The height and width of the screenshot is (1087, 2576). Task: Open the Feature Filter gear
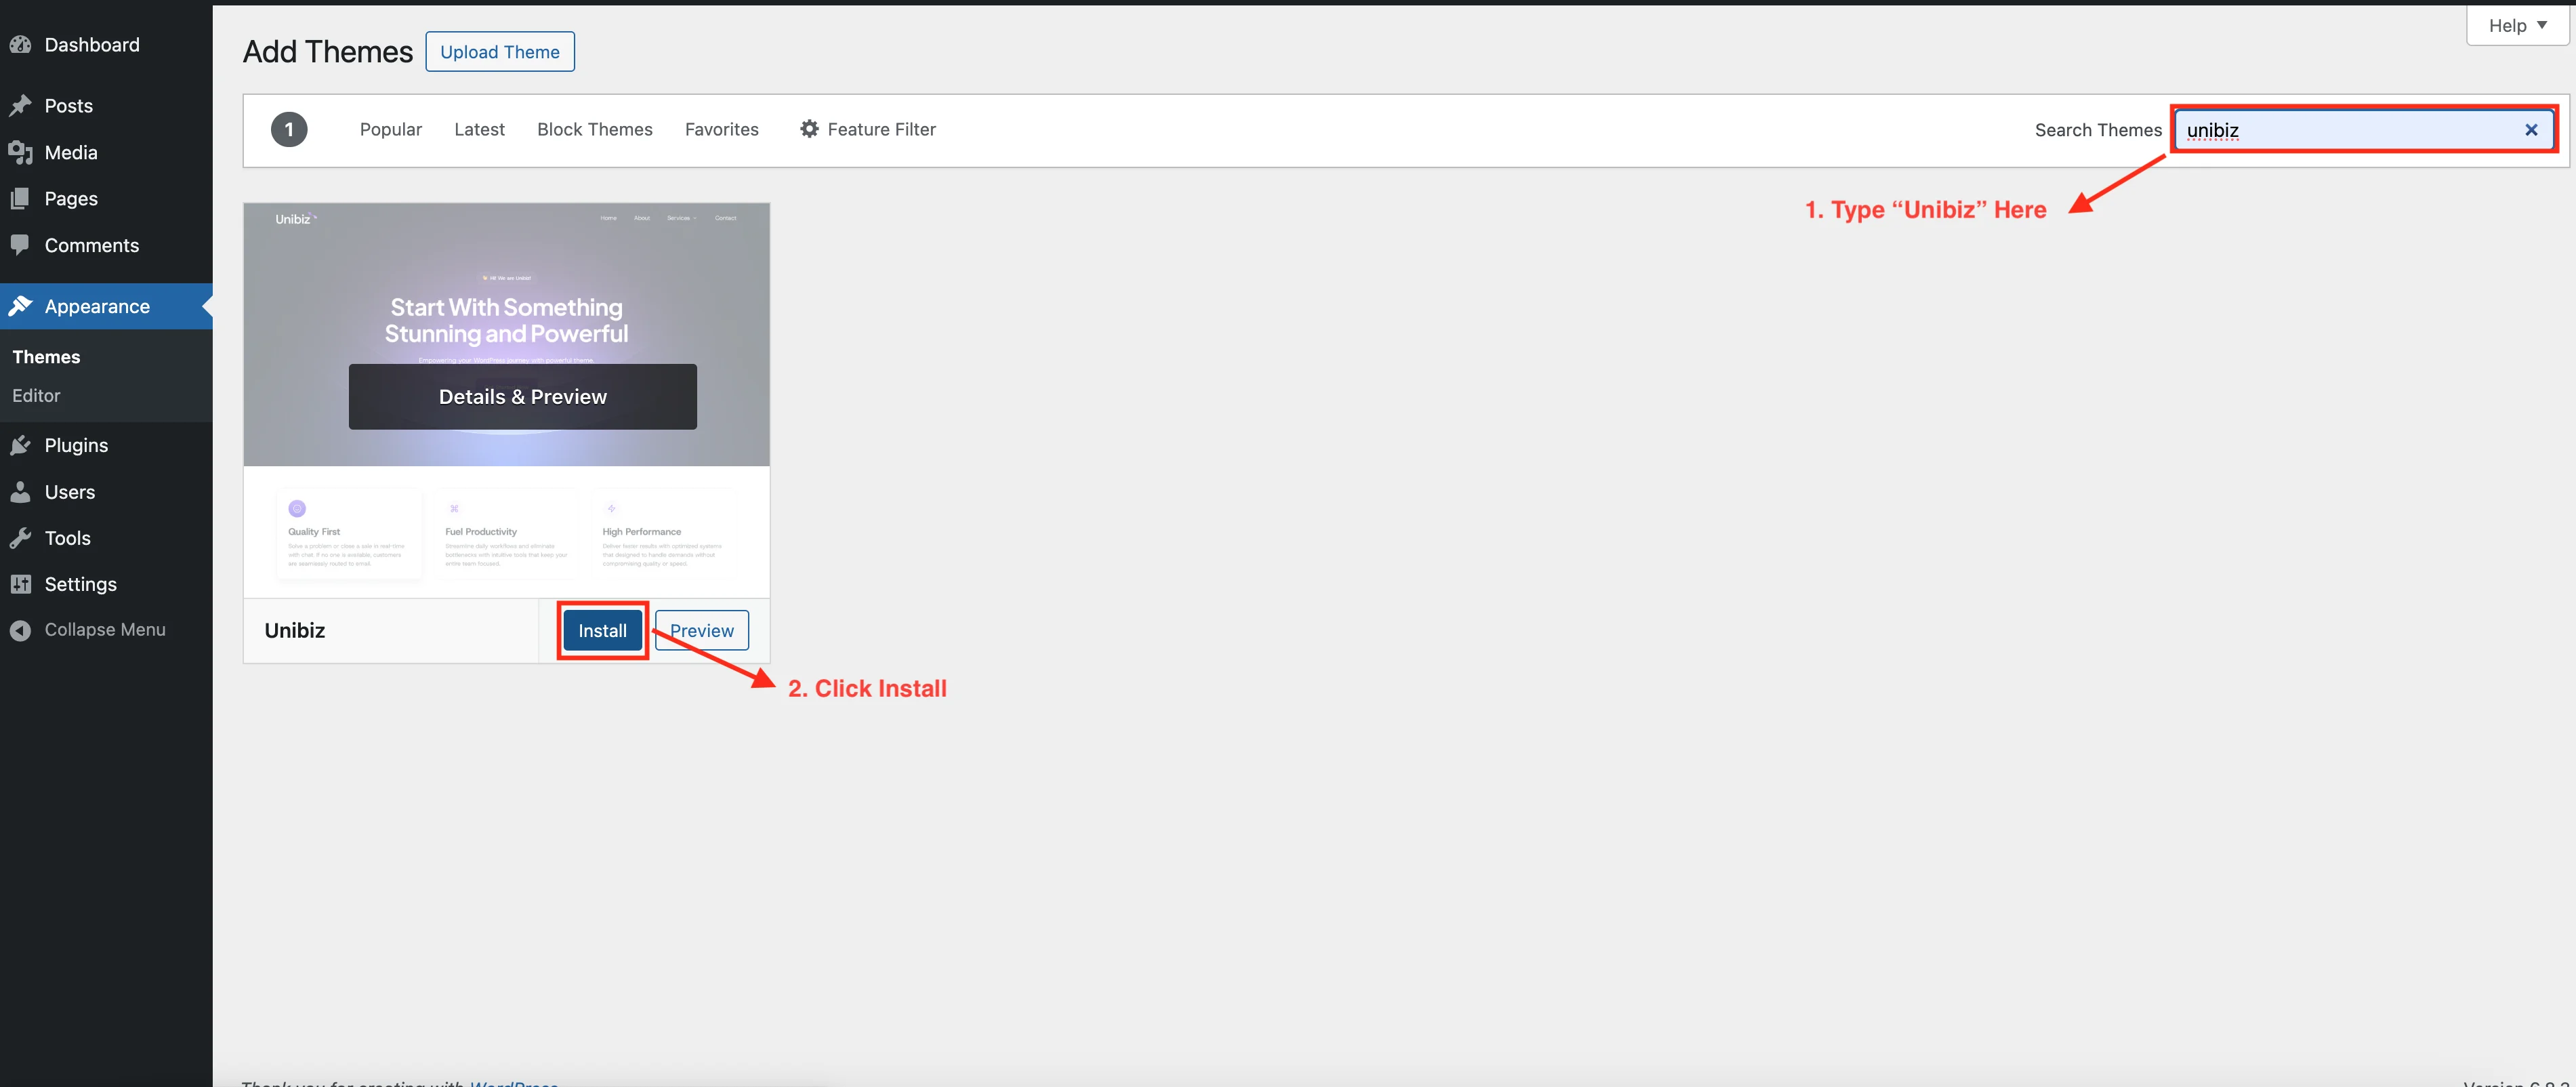(x=809, y=129)
